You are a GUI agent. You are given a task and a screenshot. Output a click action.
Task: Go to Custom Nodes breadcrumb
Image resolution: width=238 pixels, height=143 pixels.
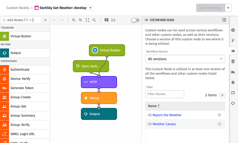(x=17, y=8)
